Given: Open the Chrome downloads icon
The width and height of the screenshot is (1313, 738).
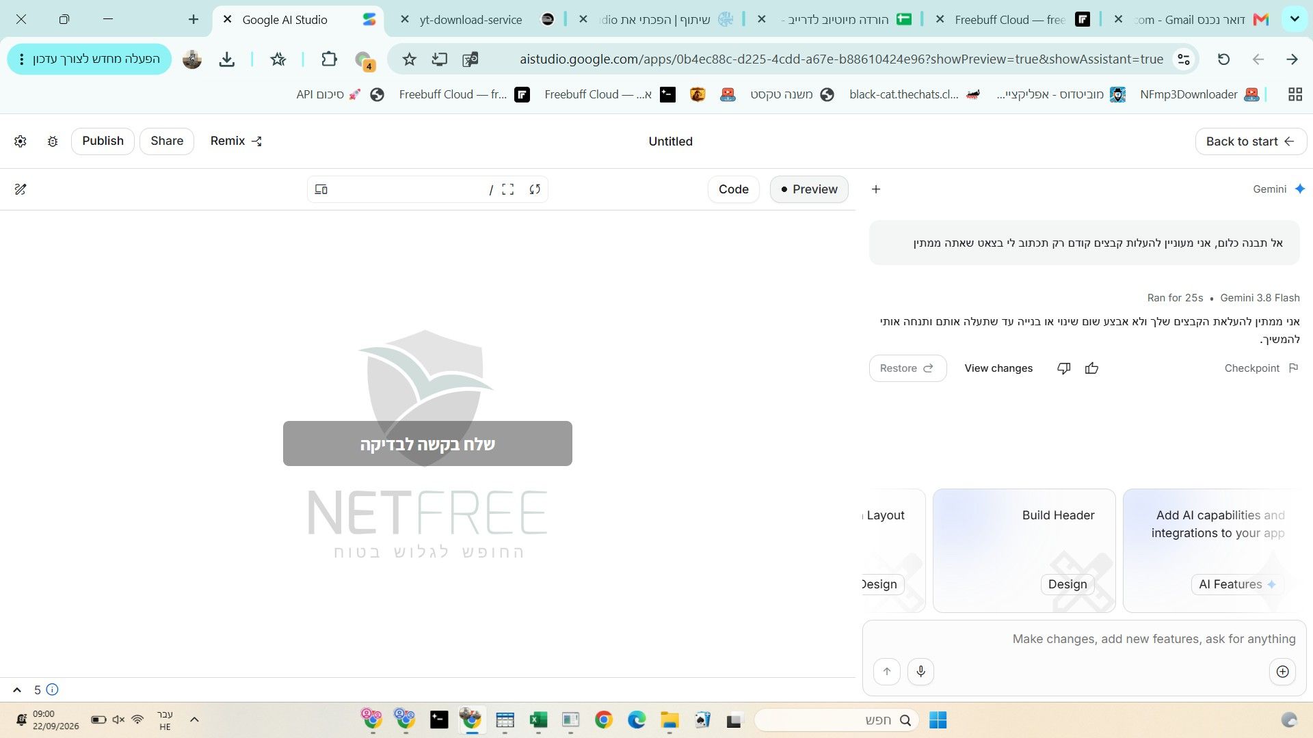Looking at the screenshot, I should 227,59.
